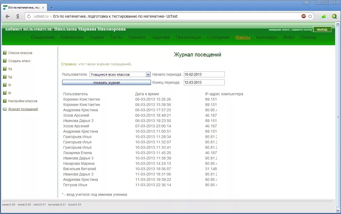This screenshot has width=341, height=214.
Task: Select the Васильев Виталий row
Action: pos(140,169)
